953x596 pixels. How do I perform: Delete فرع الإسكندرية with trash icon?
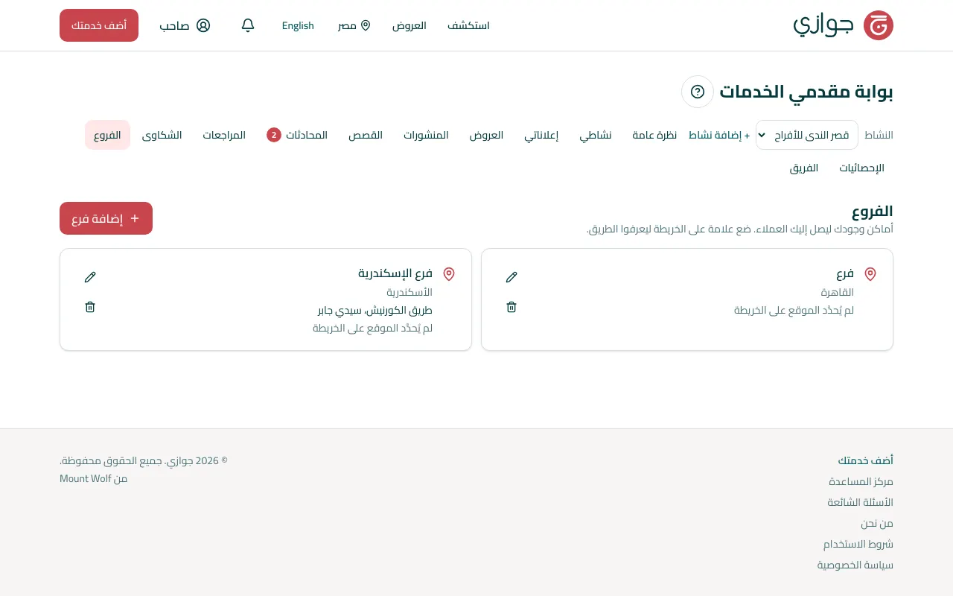coord(90,307)
